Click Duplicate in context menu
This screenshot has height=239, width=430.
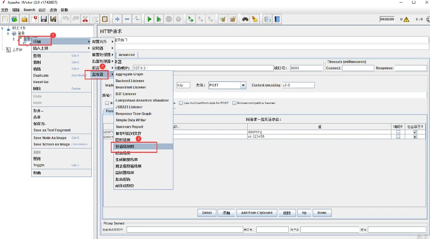click(x=61, y=75)
